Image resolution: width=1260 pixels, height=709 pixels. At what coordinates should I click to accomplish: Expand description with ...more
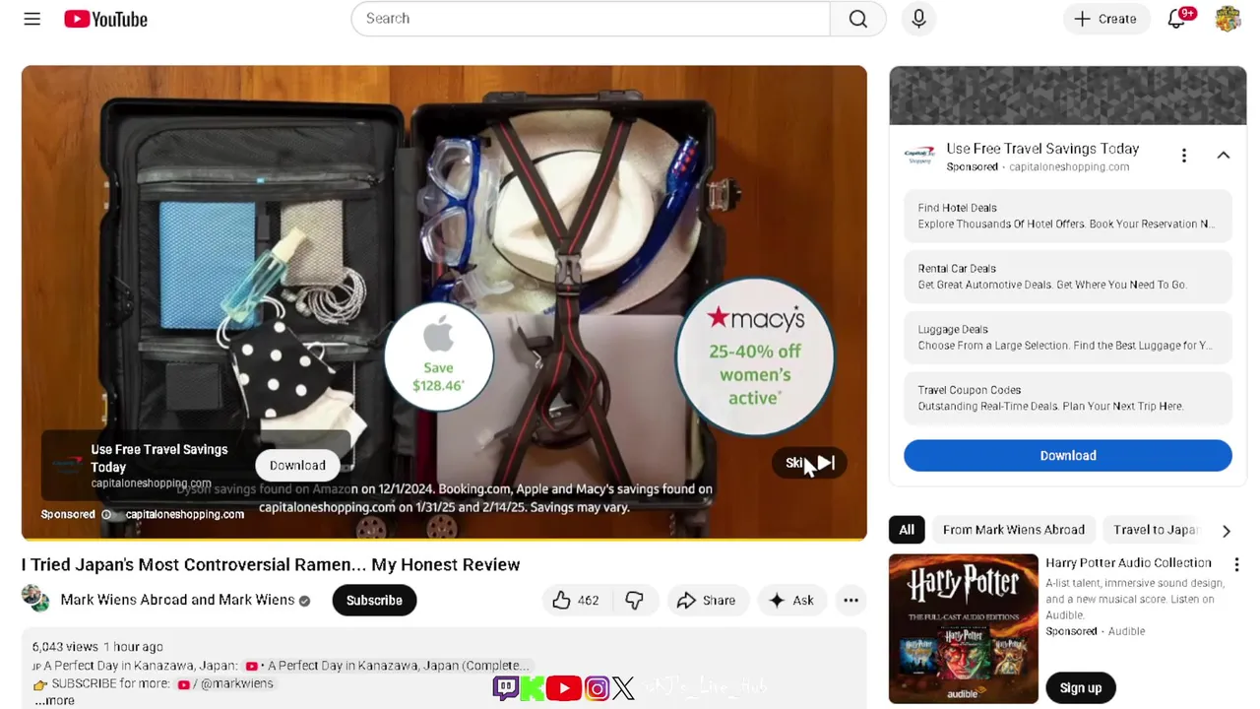pos(55,700)
